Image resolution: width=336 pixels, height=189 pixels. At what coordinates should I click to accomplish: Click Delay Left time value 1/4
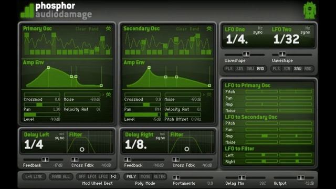click(x=34, y=144)
